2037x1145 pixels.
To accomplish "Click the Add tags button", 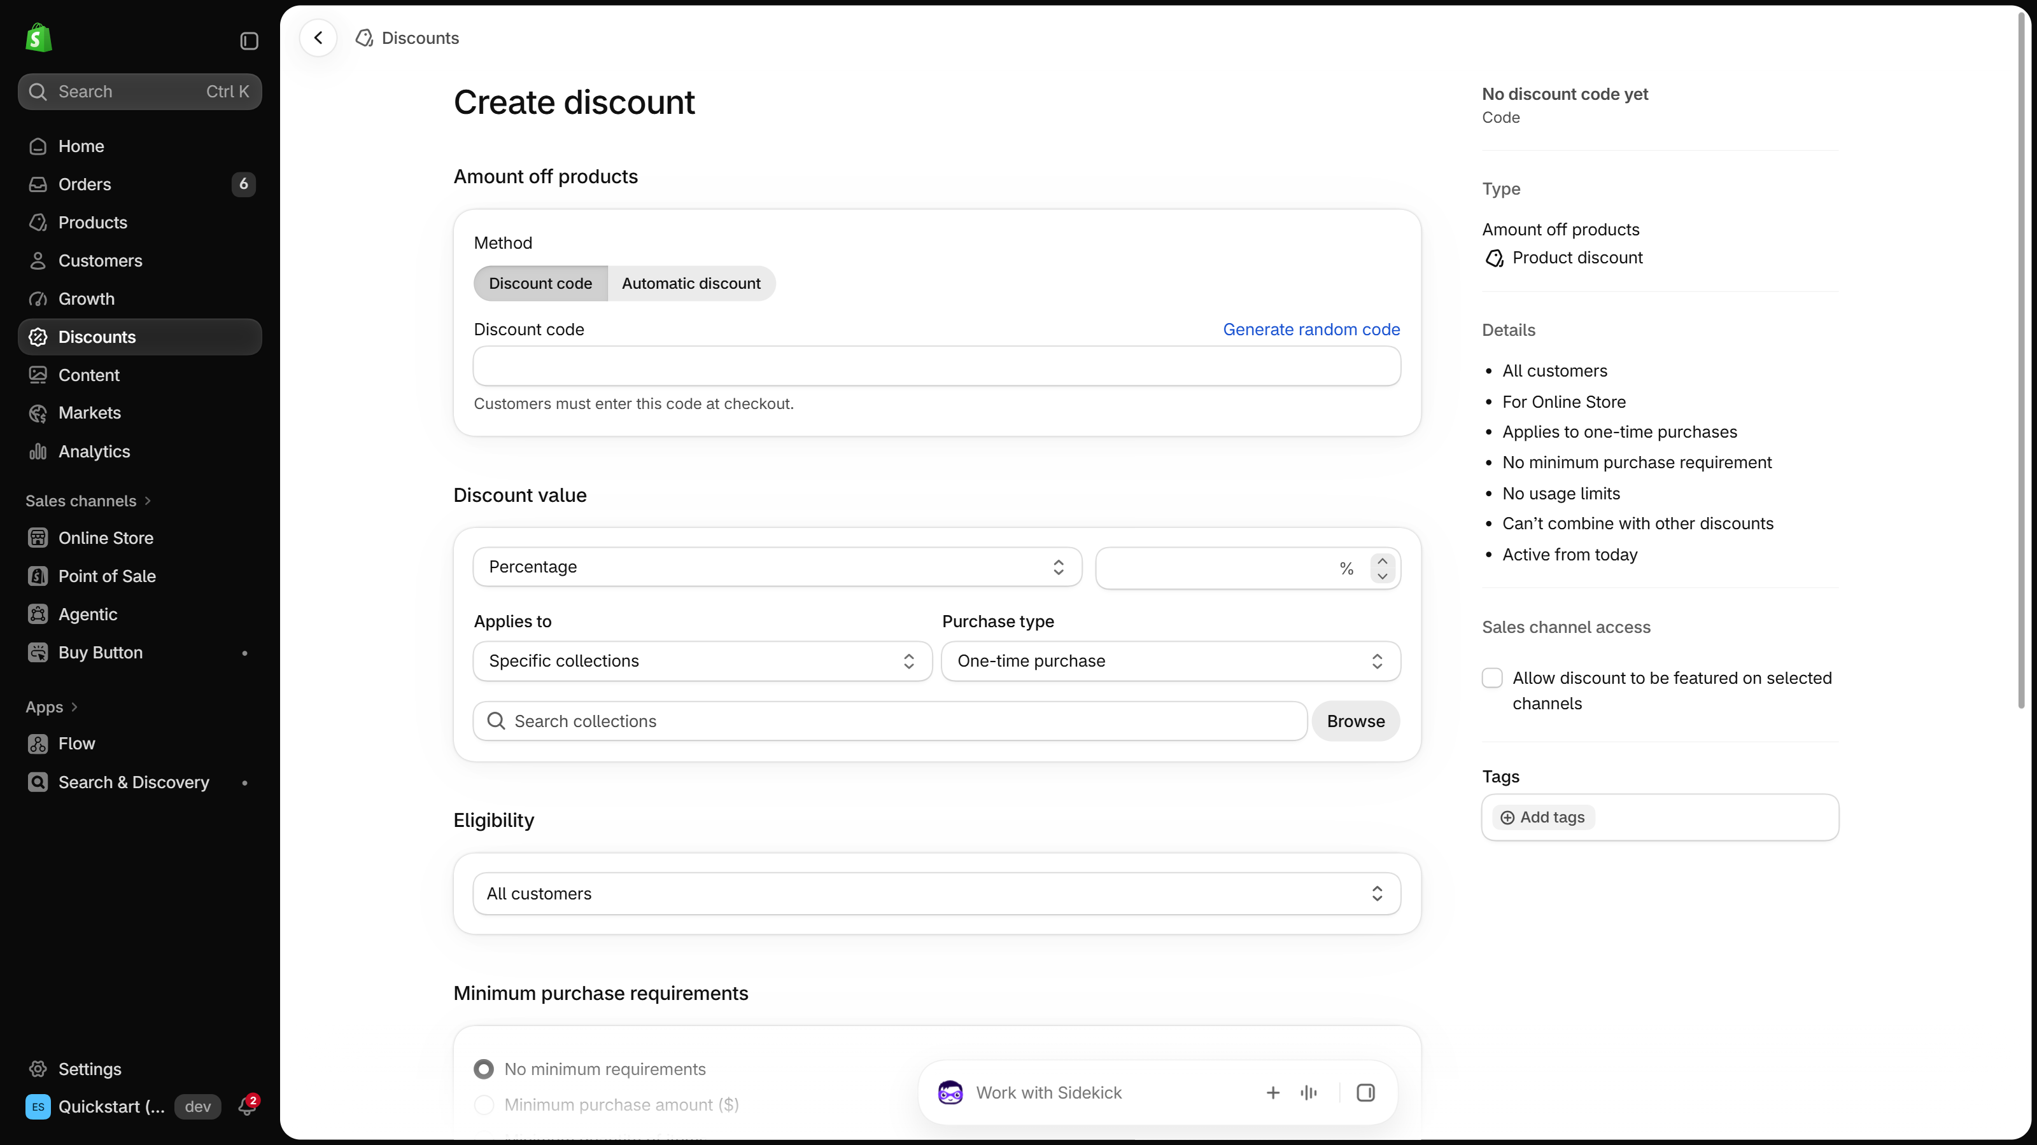I will [x=1543, y=817].
